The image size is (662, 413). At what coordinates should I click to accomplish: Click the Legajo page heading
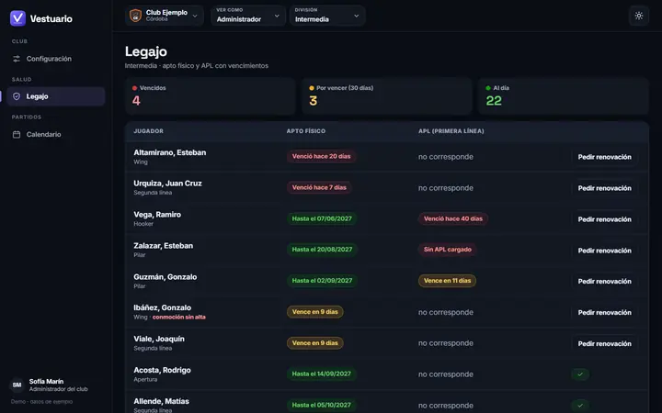(x=146, y=51)
